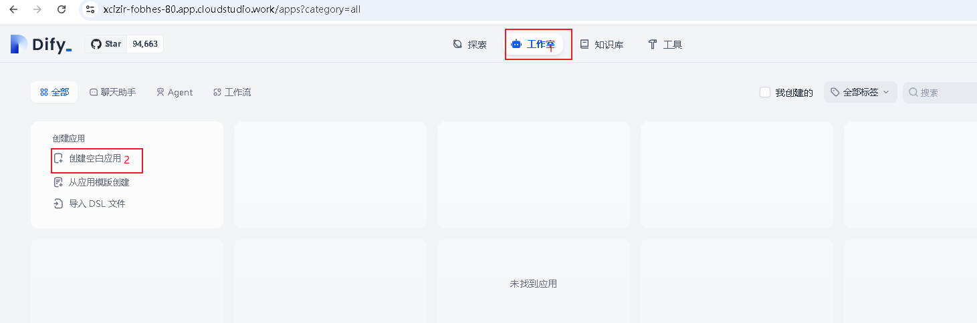977x323 pixels.
Task: Select the 全部 category filter
Action: click(x=54, y=92)
